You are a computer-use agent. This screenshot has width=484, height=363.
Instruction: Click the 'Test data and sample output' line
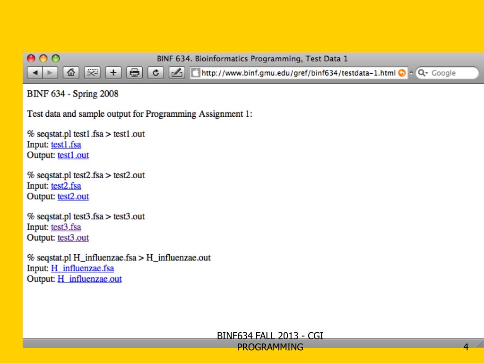pyautogui.click(x=139, y=114)
